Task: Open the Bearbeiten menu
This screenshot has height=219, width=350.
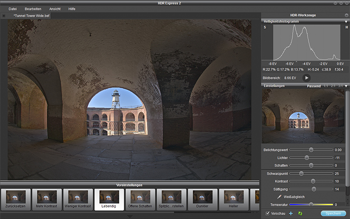Action: (x=33, y=9)
